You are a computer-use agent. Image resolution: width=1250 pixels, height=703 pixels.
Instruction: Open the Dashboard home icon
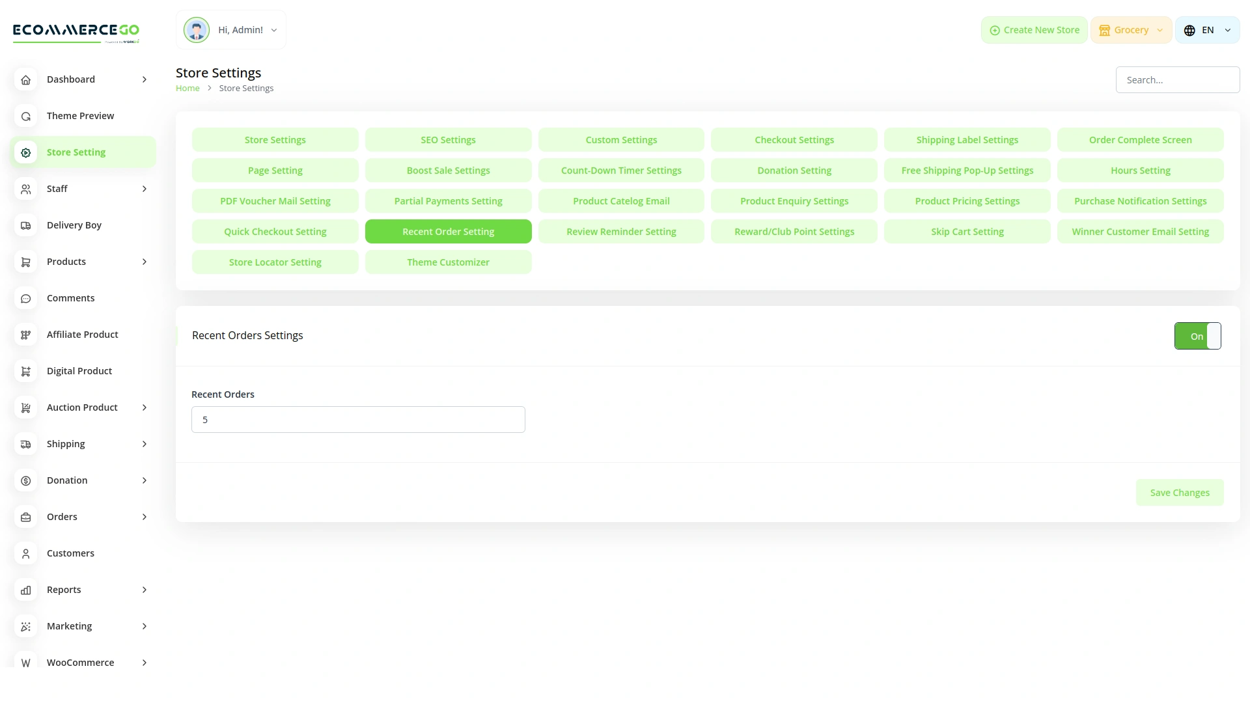coord(25,79)
